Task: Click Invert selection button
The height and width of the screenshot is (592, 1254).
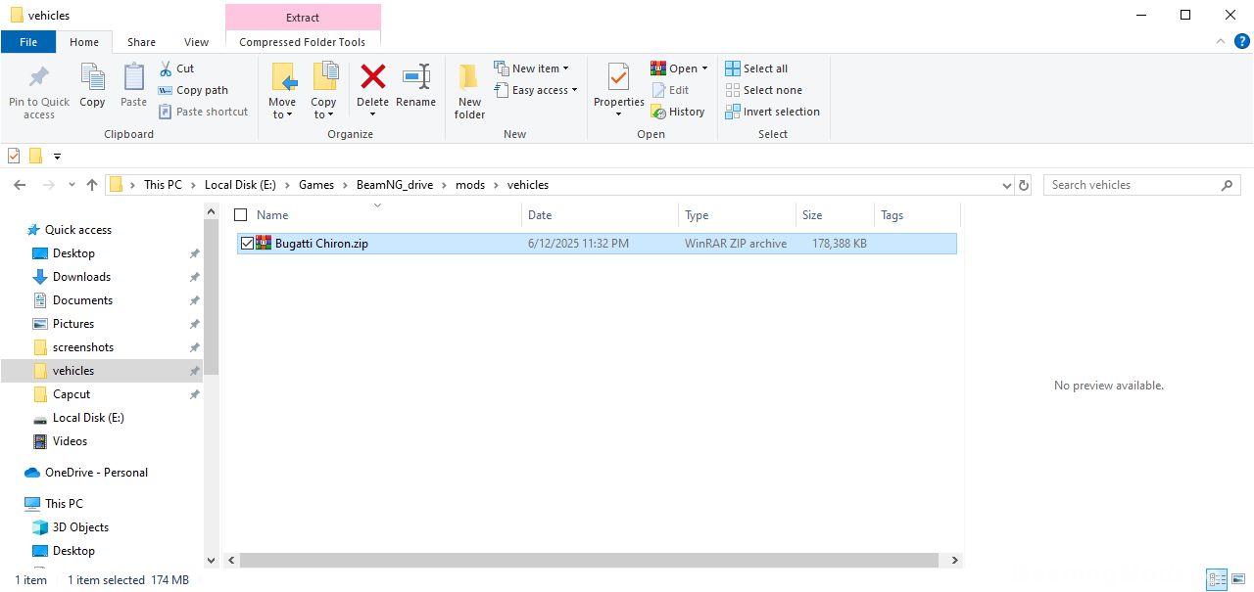Action: 772,112
